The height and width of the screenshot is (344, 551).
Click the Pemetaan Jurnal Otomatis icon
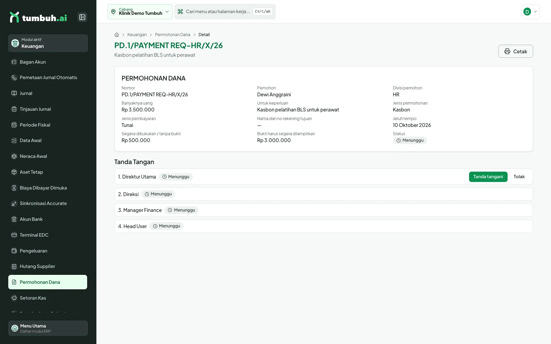click(x=14, y=78)
